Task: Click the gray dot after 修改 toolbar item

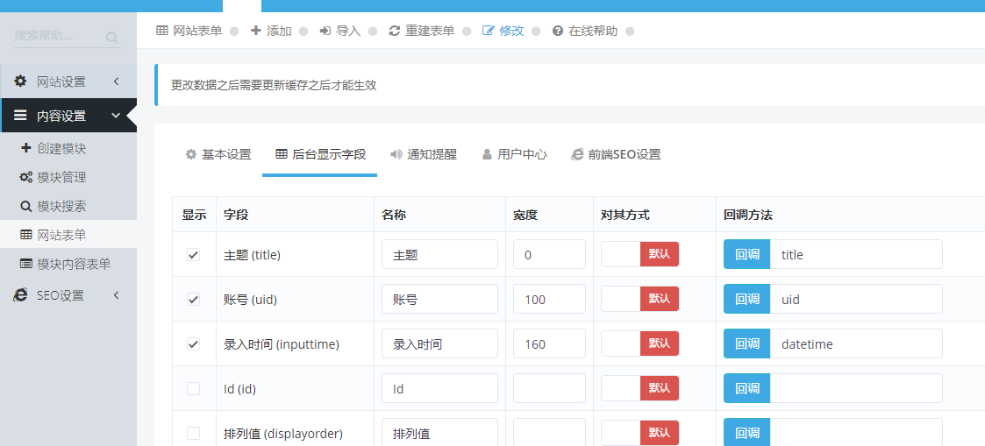Action: (536, 31)
